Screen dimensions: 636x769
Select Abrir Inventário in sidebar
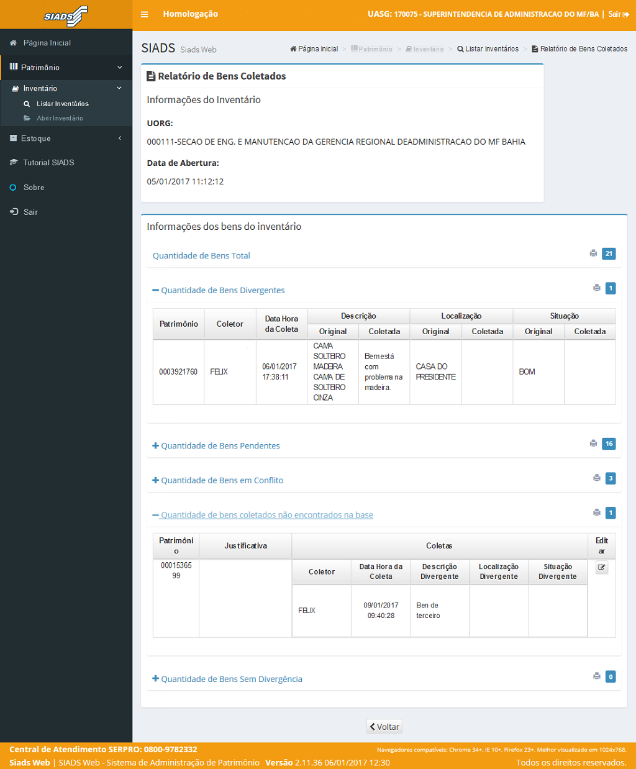point(60,118)
